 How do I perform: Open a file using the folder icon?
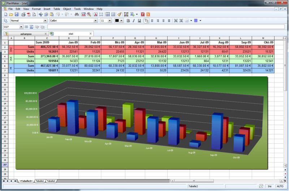click(11, 14)
